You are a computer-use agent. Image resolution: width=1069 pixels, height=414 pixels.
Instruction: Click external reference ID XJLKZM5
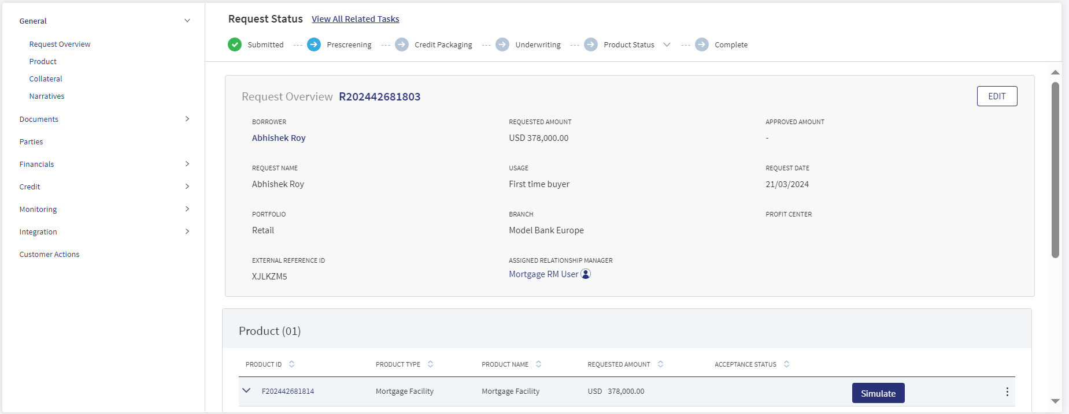tap(269, 277)
